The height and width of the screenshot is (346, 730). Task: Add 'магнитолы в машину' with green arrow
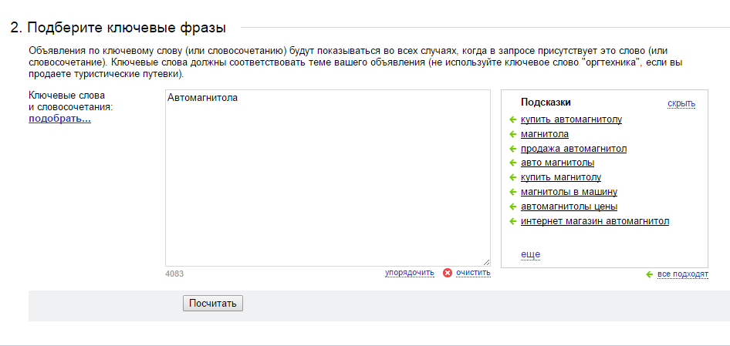[x=513, y=192]
